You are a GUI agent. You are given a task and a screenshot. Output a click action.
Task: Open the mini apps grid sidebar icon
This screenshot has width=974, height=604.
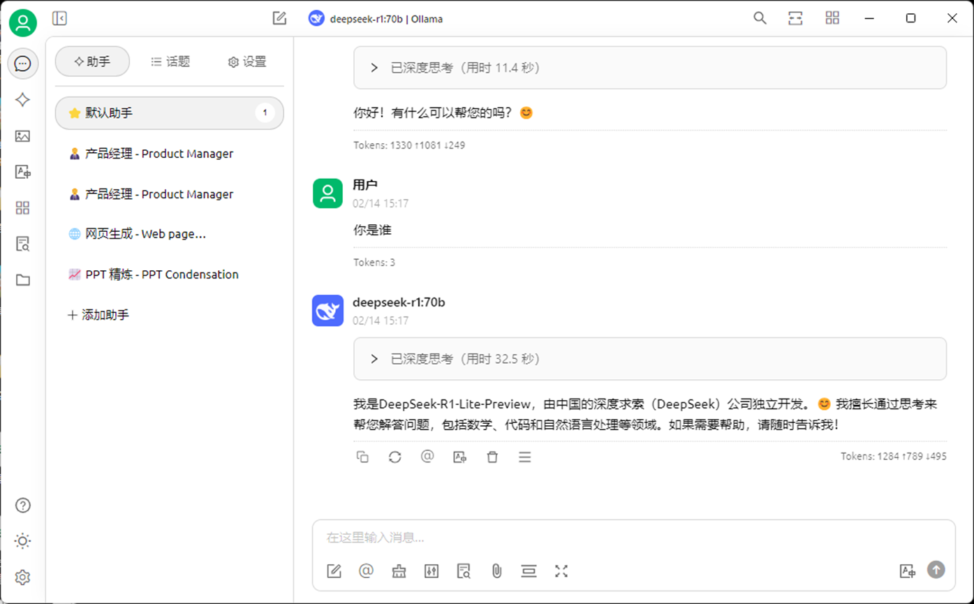[x=23, y=208]
